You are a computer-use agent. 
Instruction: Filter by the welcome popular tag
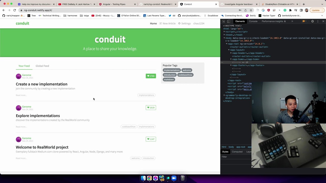pyautogui.click(x=187, y=70)
